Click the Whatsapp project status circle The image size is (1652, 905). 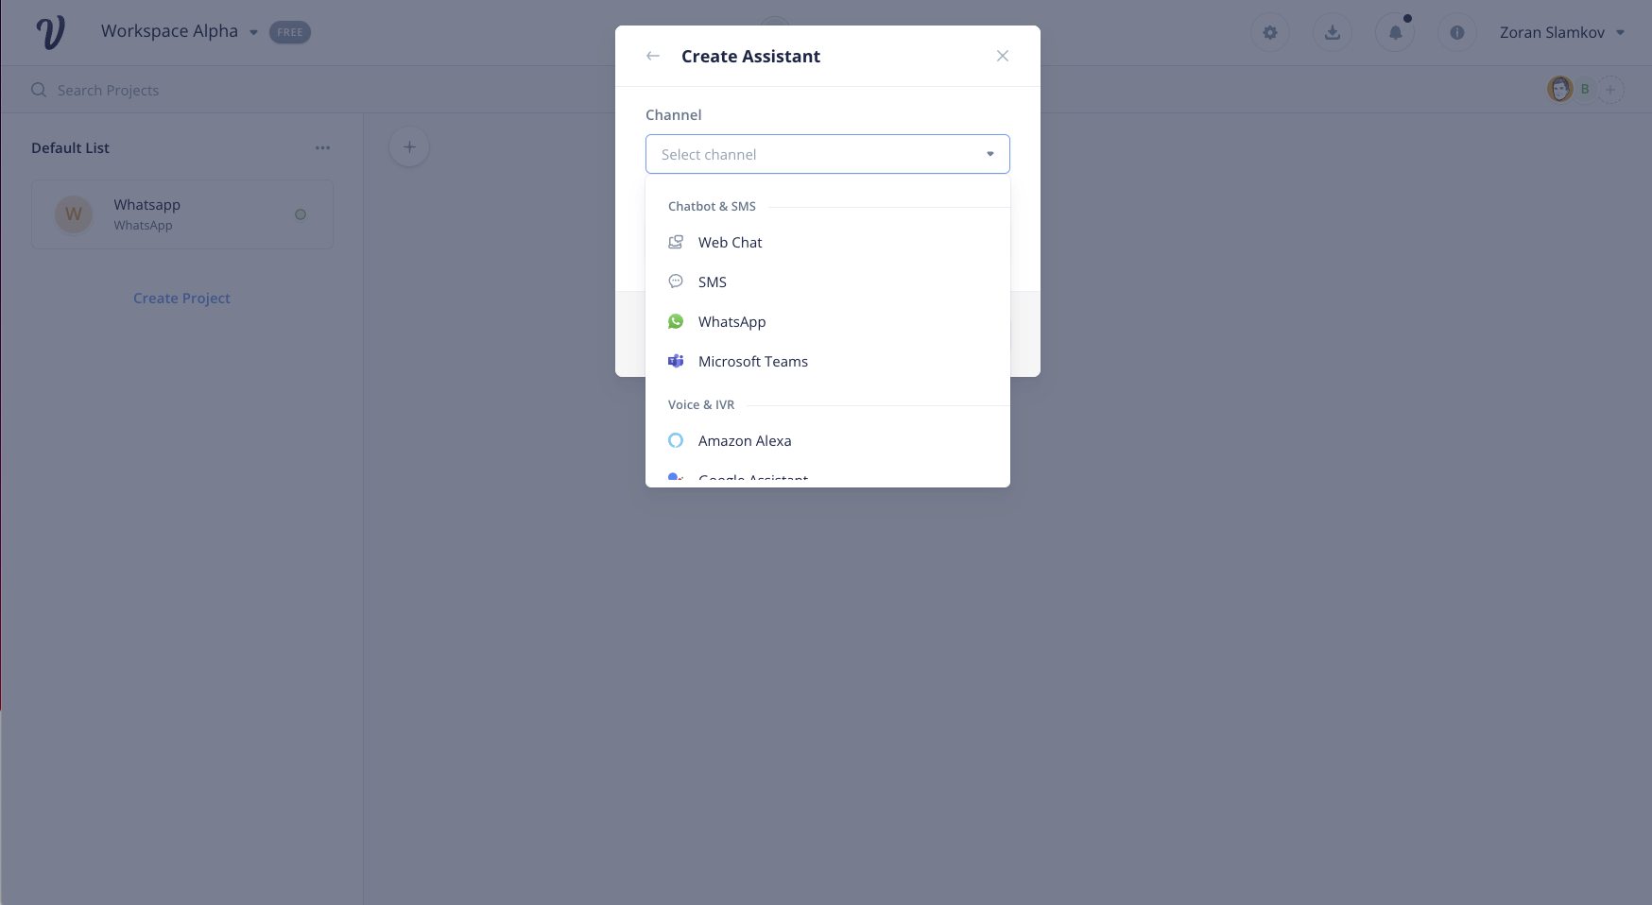[301, 214]
